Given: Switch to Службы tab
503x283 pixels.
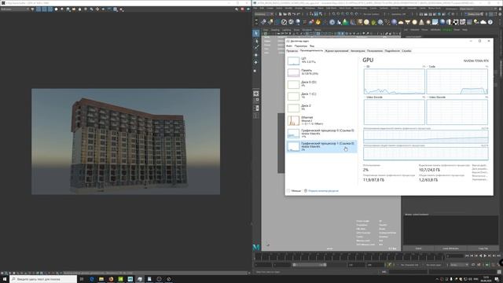Looking at the screenshot, I should 406,50.
